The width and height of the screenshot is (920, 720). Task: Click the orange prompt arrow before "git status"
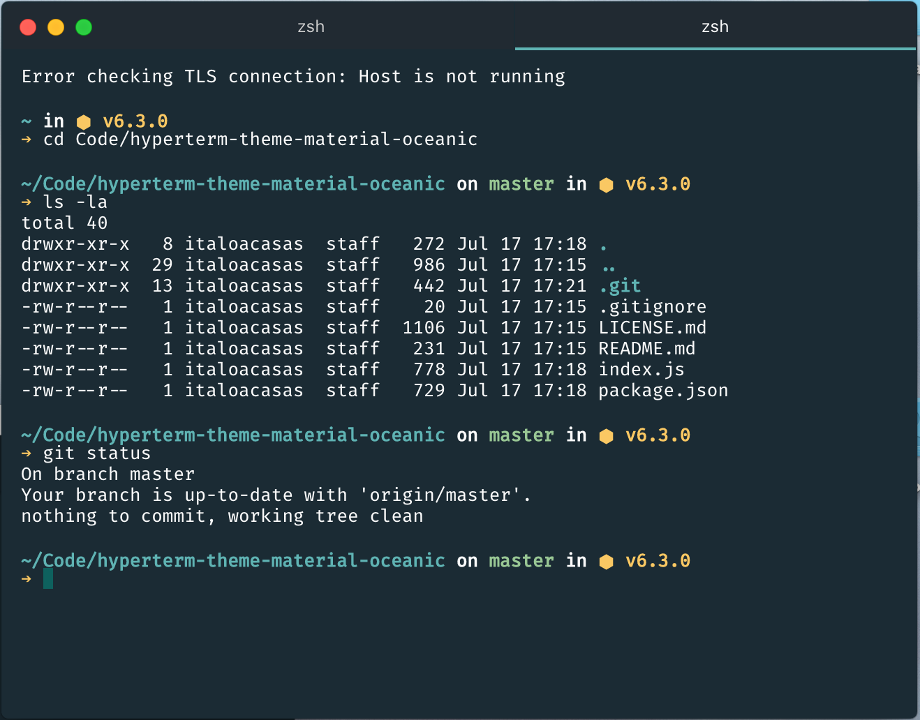27,453
